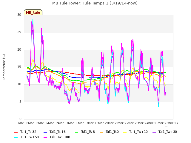The height and width of the screenshot is (143, 191).
Task: Click the Mar 27 x-axis tick label
Action: coord(173,123)
